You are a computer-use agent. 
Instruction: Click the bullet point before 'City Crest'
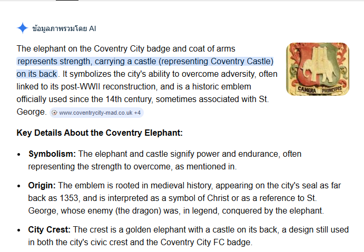click(19, 230)
